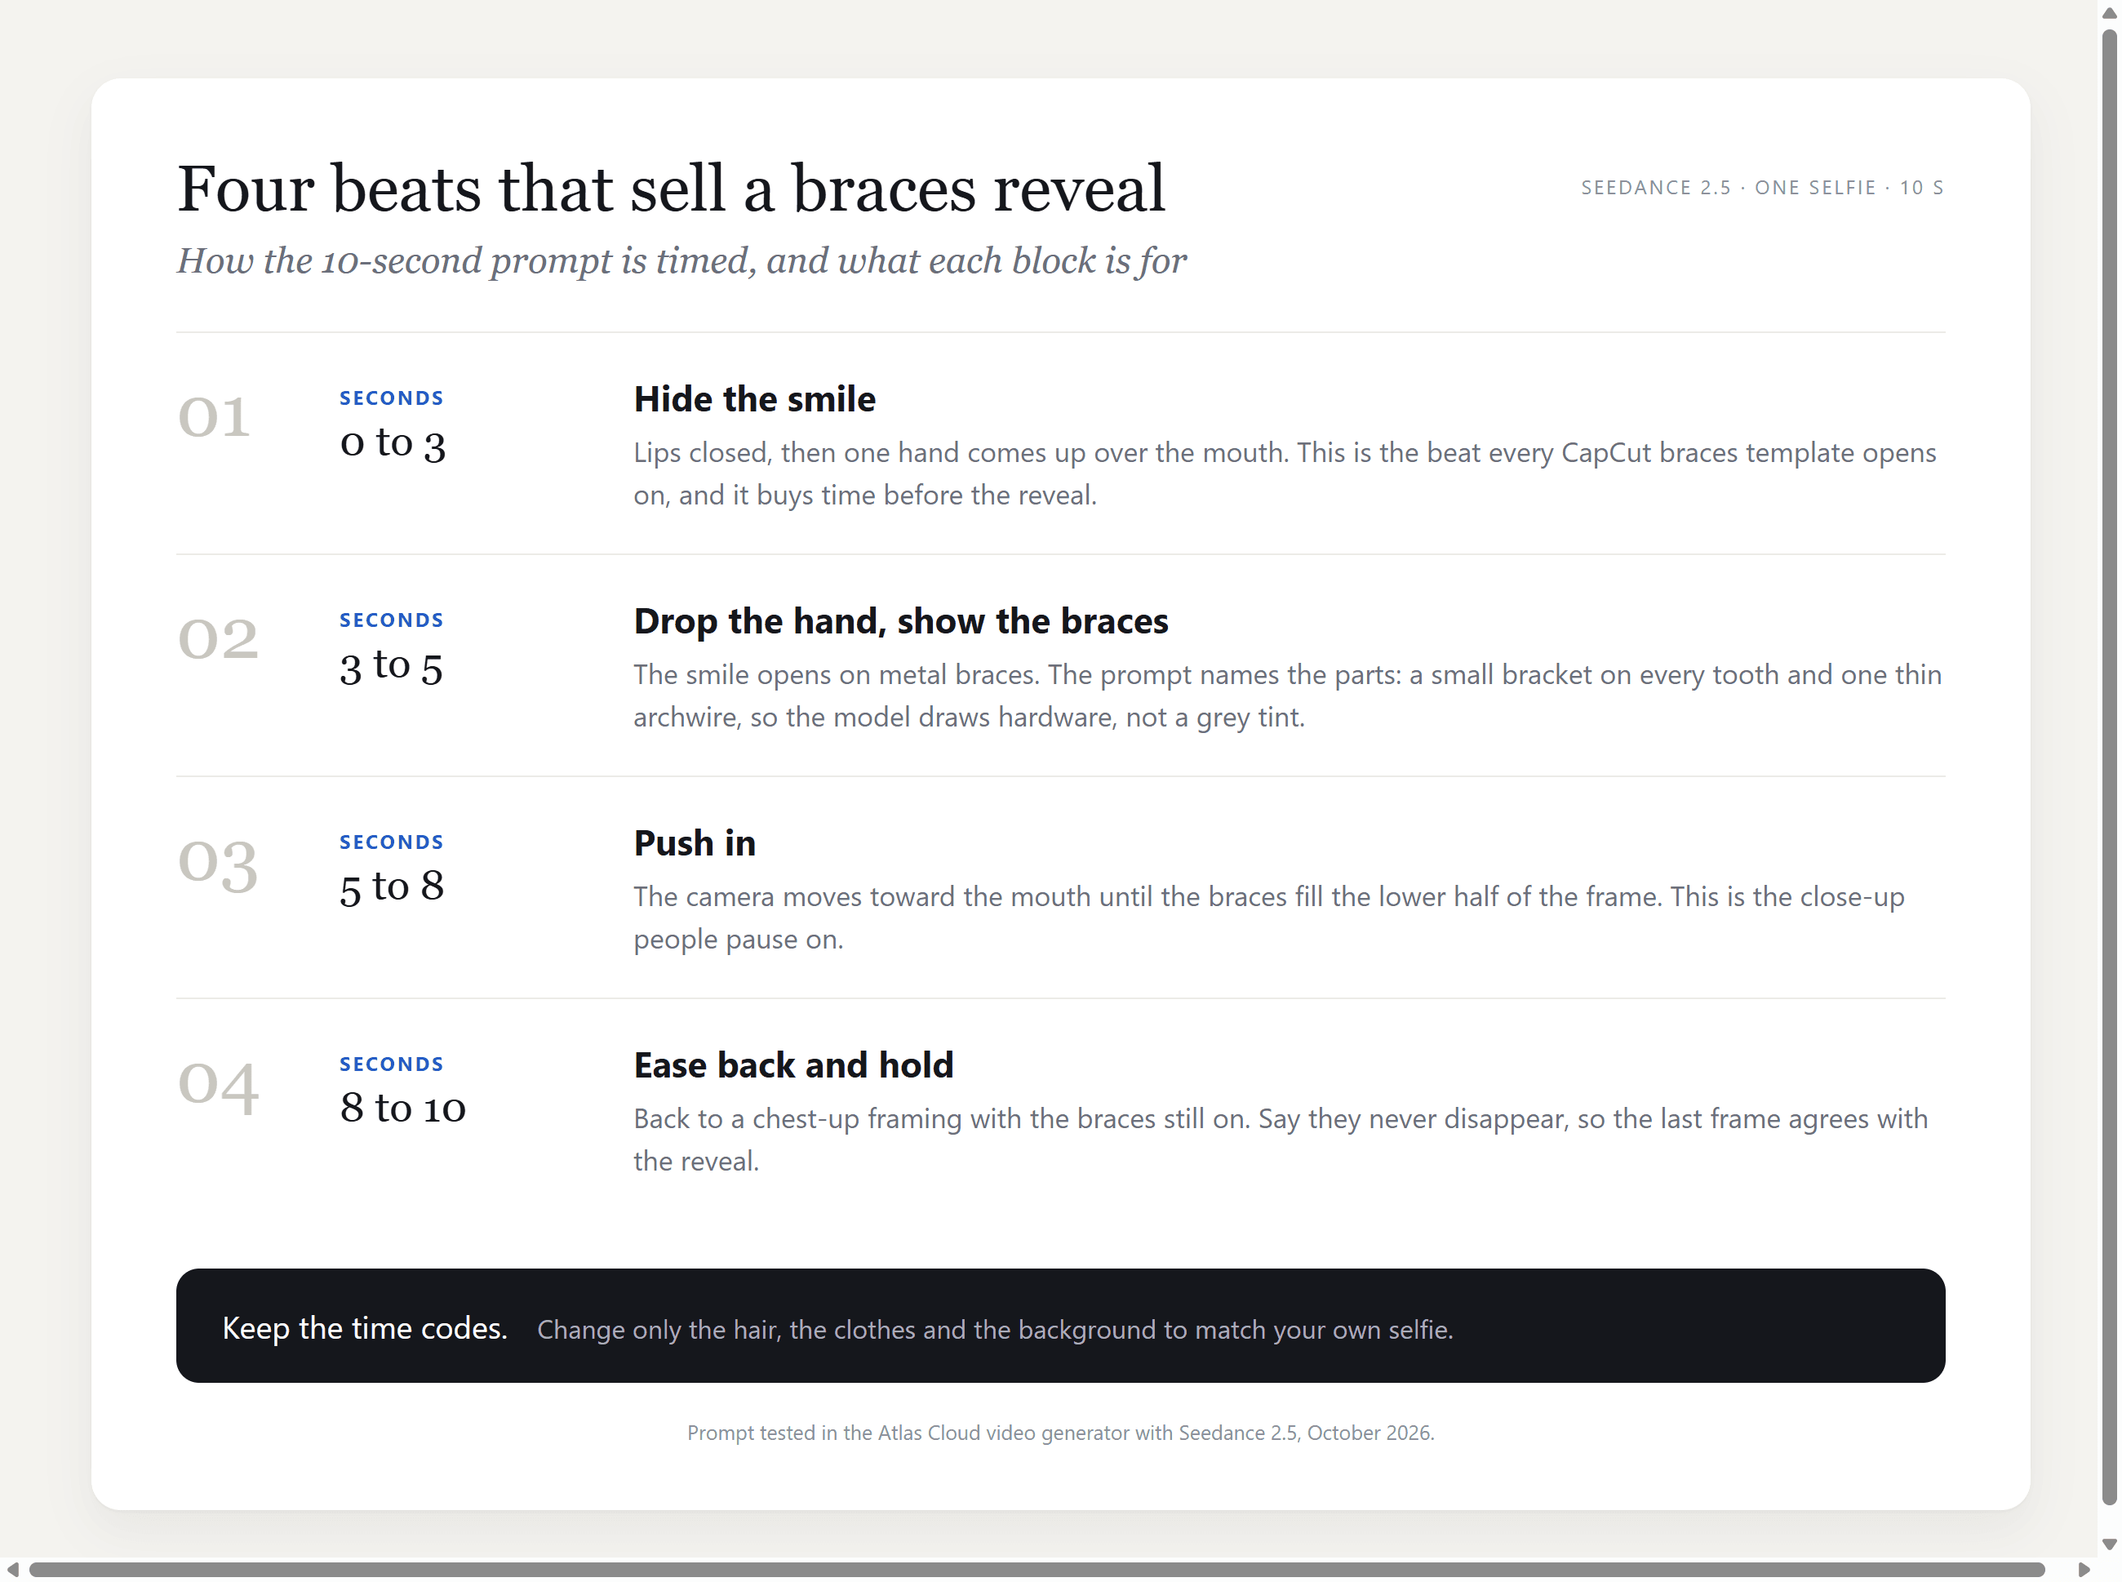2122x1582 pixels.
Task: Click the '8 to 10' seconds value
Action: point(403,1108)
